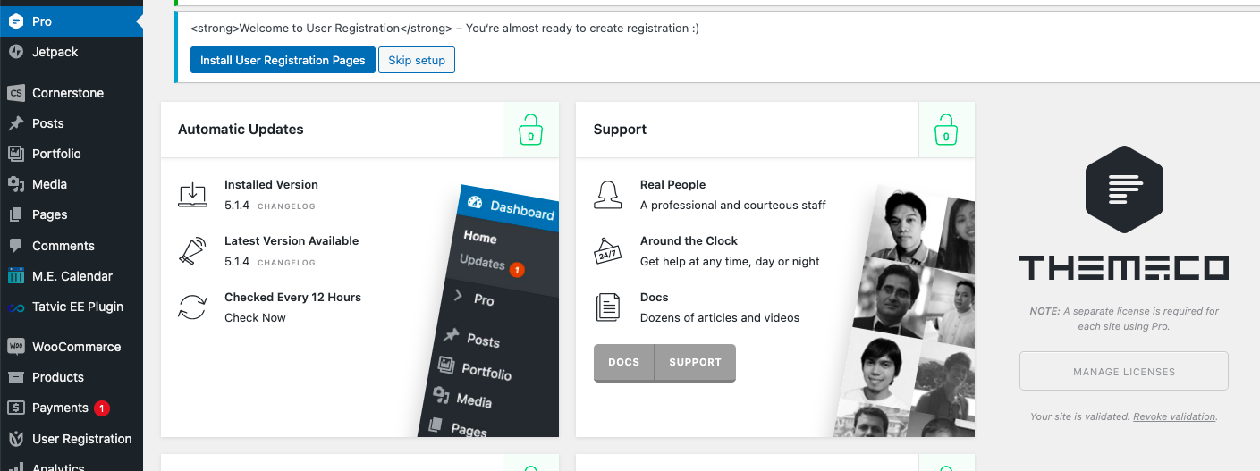This screenshot has width=1260, height=471.
Task: Click the Pro hexagon icon in sidebar
Action: (x=15, y=21)
